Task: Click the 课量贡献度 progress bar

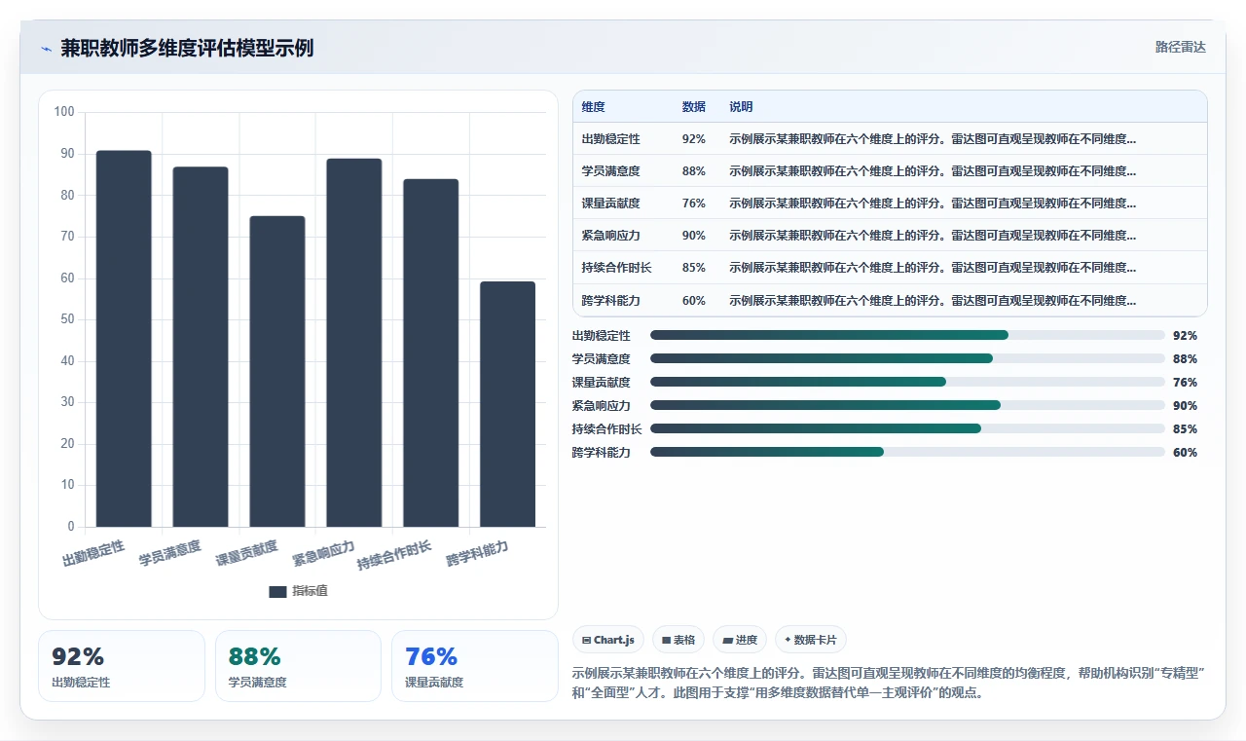Action: pos(907,382)
